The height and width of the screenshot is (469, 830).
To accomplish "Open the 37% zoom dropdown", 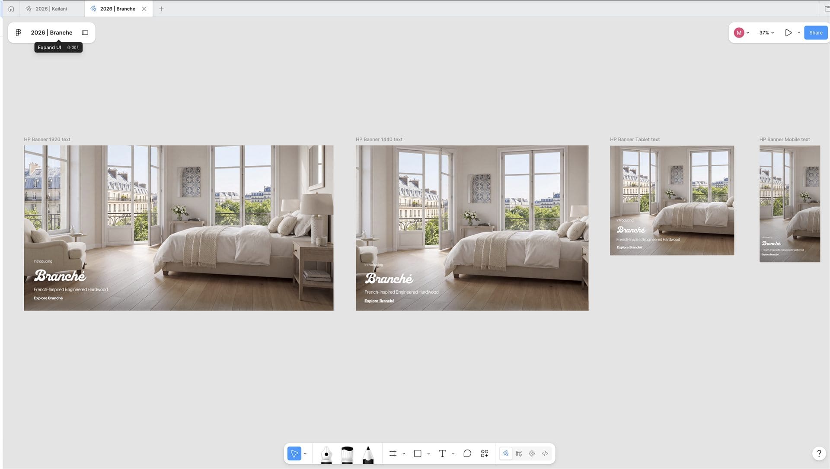I will (766, 33).
